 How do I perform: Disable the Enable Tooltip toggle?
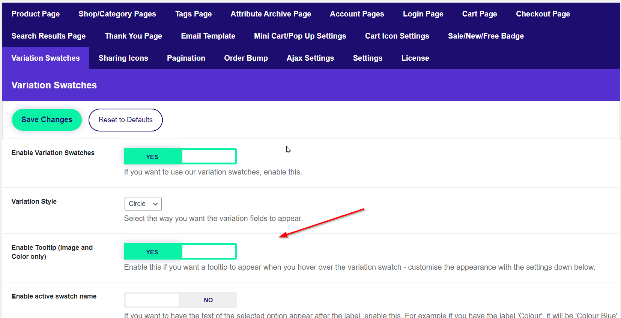[180, 252]
